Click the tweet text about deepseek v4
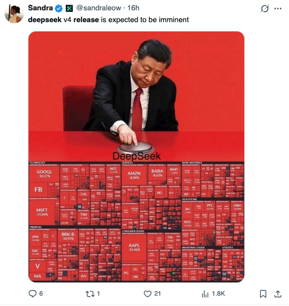Image resolution: width=289 pixels, height=306 pixels. click(x=109, y=20)
